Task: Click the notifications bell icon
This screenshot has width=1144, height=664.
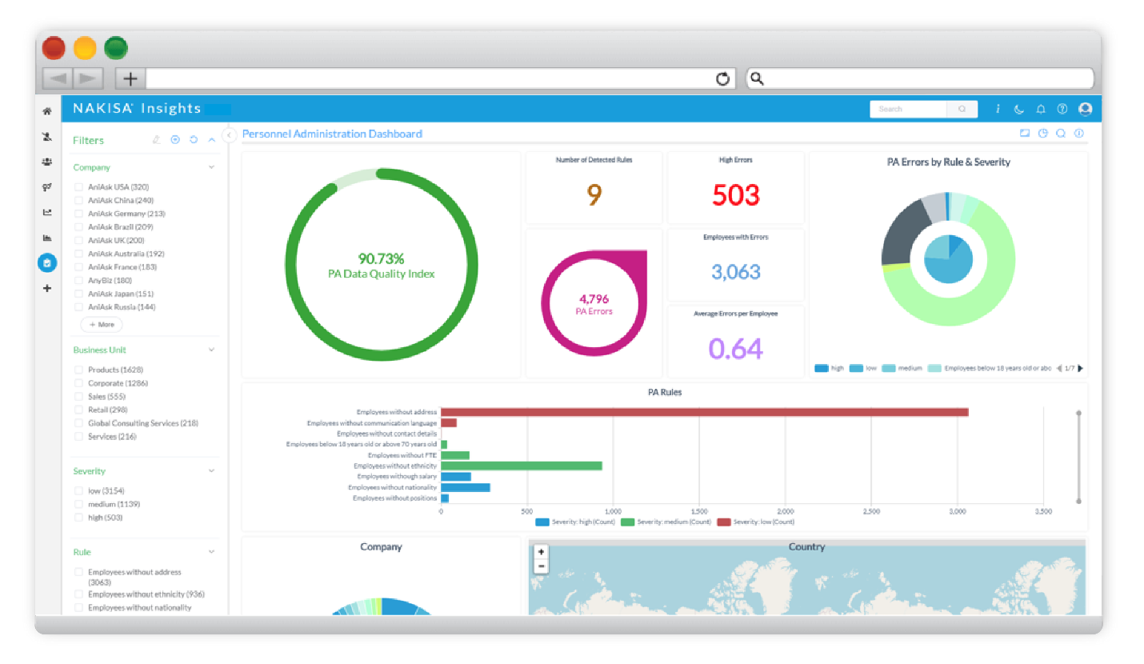Action: pos(1041,110)
